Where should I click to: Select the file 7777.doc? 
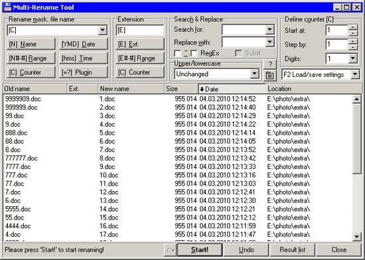[x=18, y=166]
